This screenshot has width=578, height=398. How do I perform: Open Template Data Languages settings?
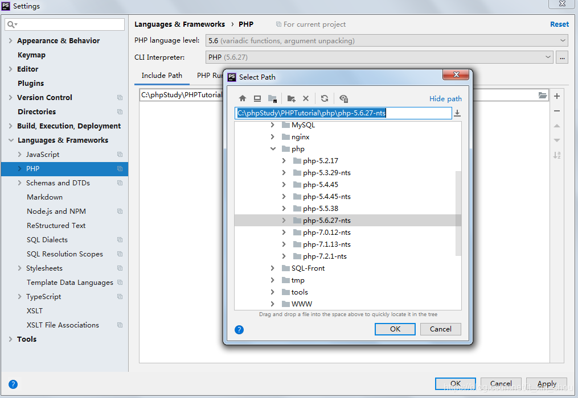tap(70, 283)
